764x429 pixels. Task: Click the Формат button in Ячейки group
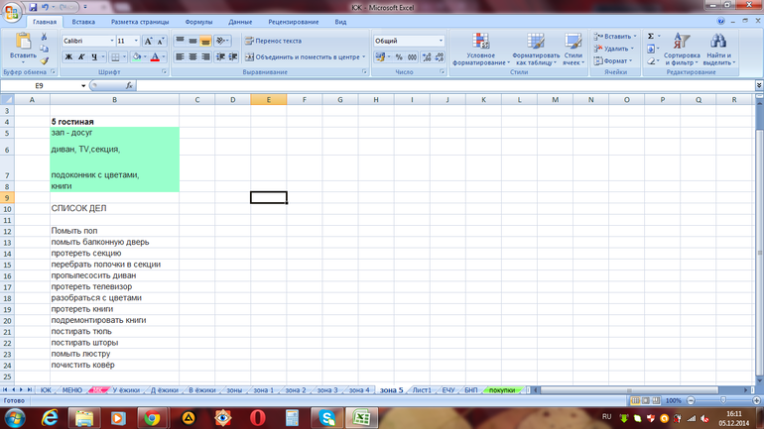(613, 60)
